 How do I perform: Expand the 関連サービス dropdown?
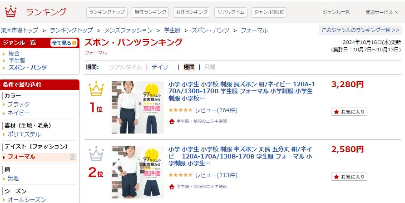point(382,12)
